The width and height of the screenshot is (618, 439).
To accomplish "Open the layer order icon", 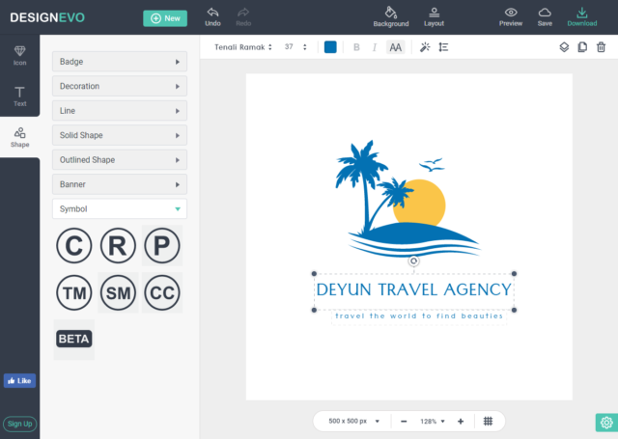I will pos(564,47).
